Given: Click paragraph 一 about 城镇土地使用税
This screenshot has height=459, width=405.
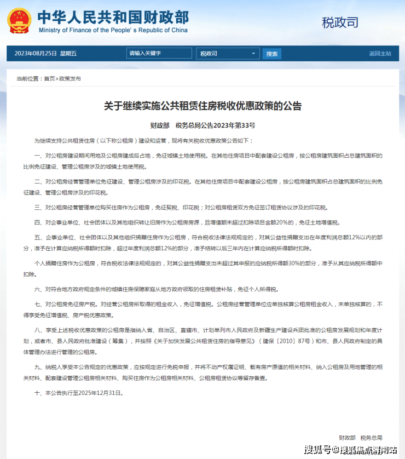Looking at the screenshot, I should point(202,161).
